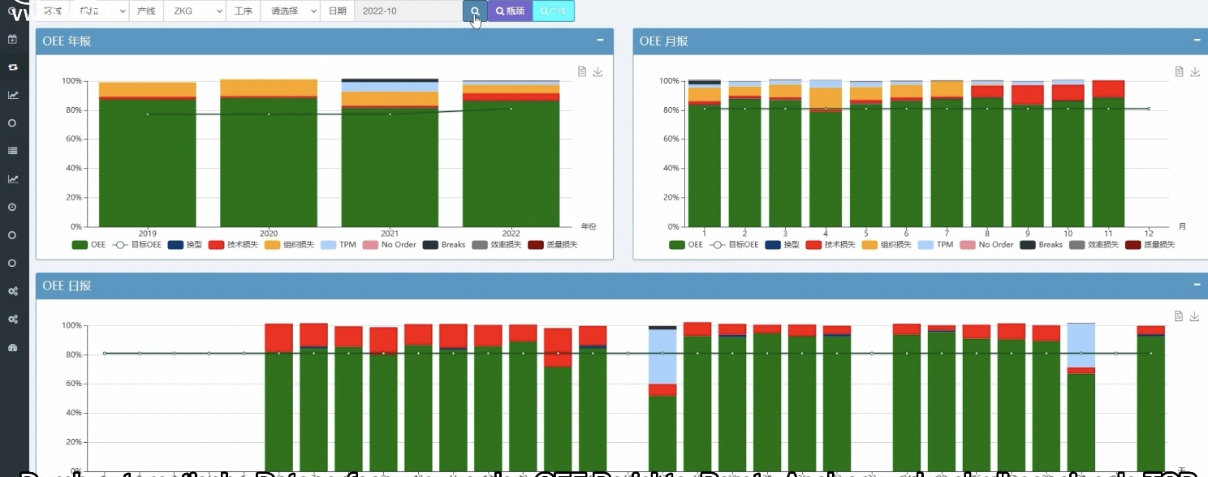The height and width of the screenshot is (477, 1208).
Task: Collapse the OEE 月报 panel
Action: [x=1197, y=40]
